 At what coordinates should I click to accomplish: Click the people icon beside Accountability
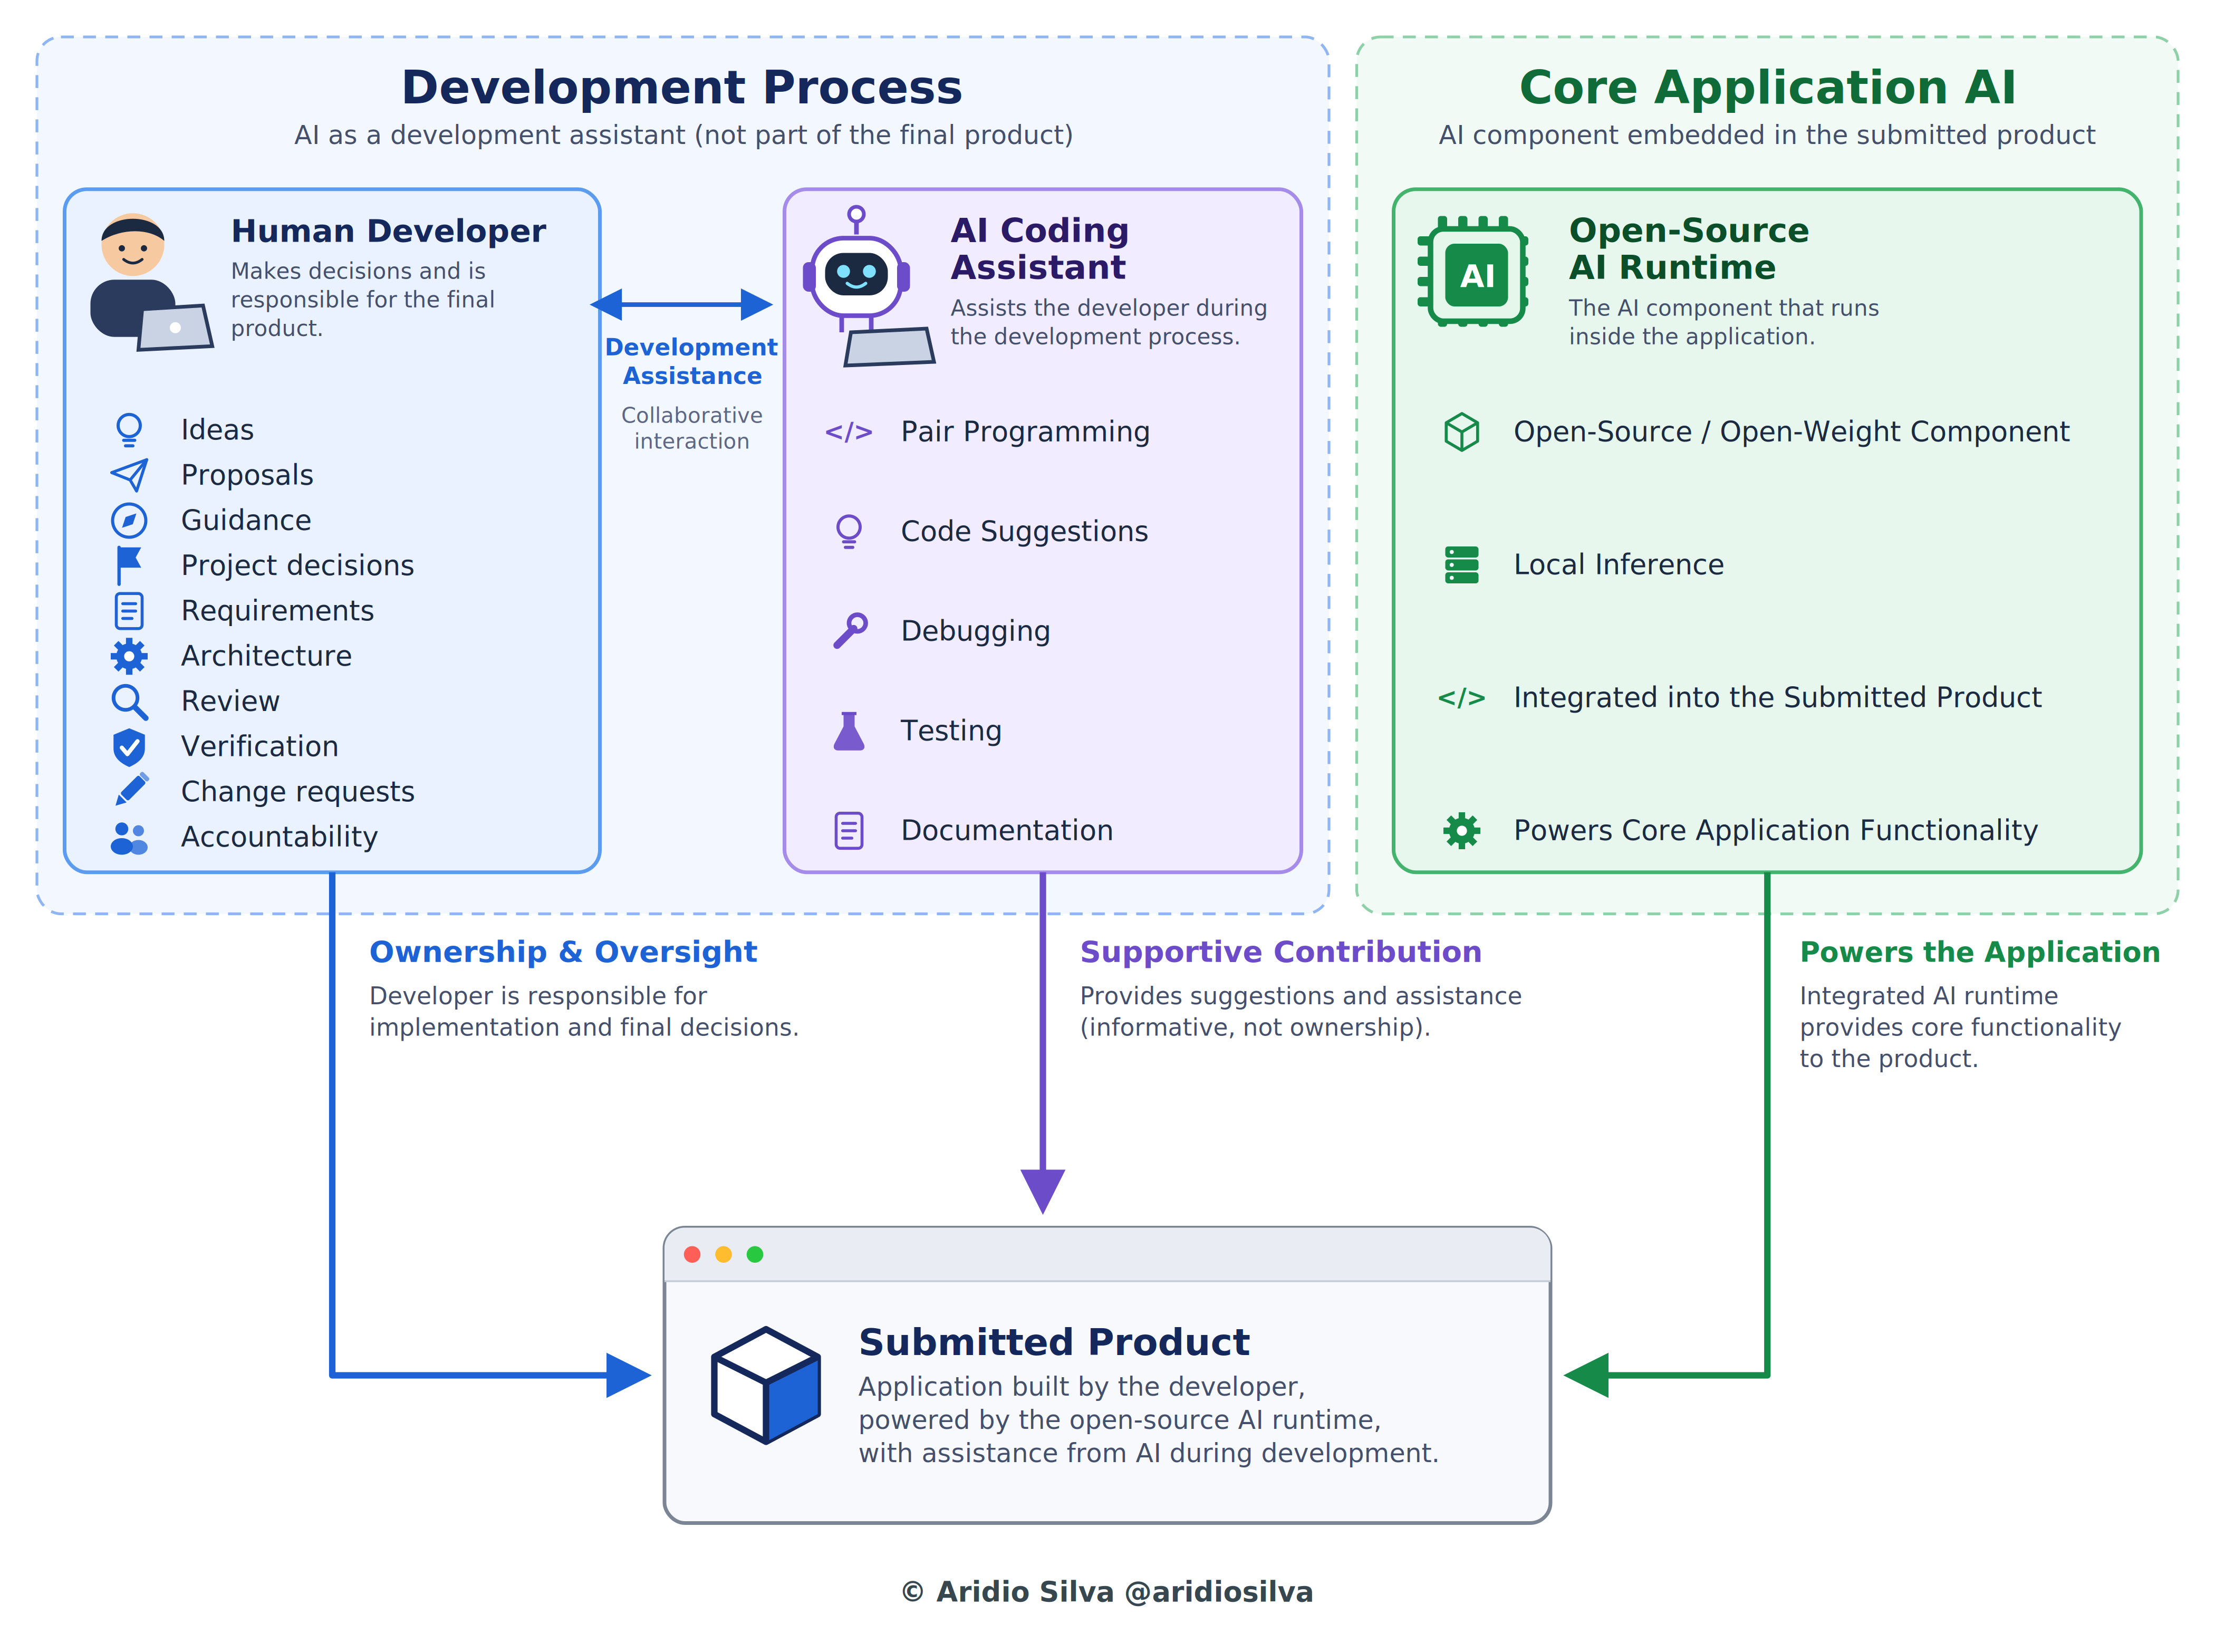click(129, 838)
